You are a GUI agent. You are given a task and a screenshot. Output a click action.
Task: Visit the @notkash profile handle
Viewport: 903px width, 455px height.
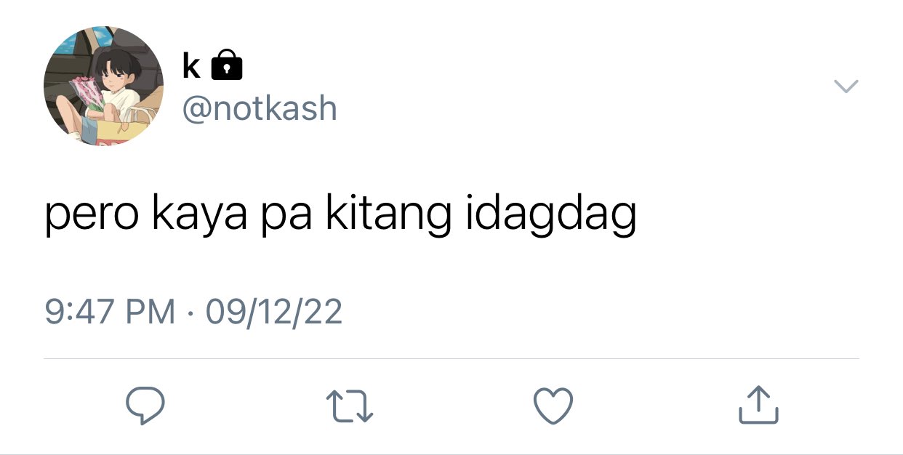coord(260,109)
